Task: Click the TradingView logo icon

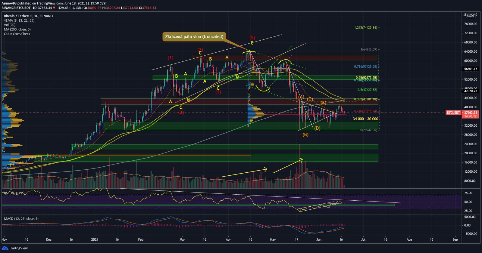Action: point(5,248)
